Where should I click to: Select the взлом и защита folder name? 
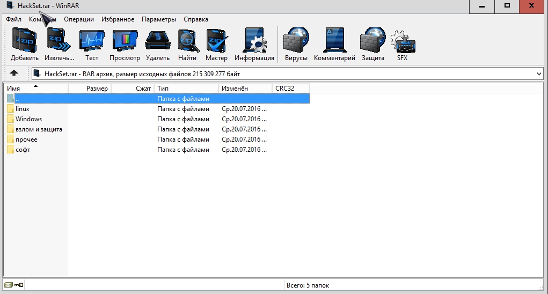click(x=39, y=129)
